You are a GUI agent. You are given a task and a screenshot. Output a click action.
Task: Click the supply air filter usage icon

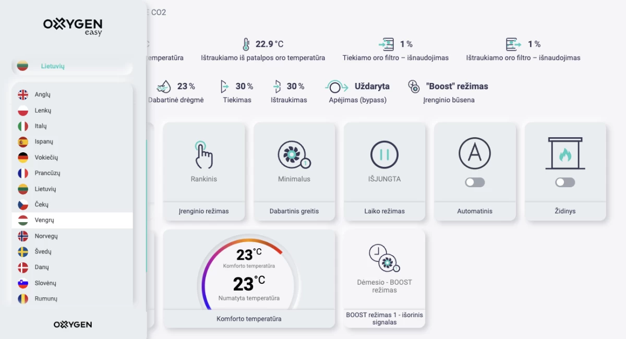[386, 44]
